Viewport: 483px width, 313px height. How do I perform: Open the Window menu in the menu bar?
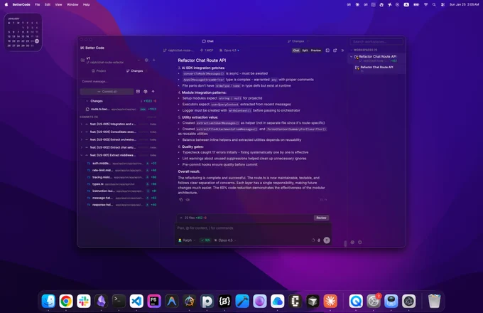(x=72, y=5)
